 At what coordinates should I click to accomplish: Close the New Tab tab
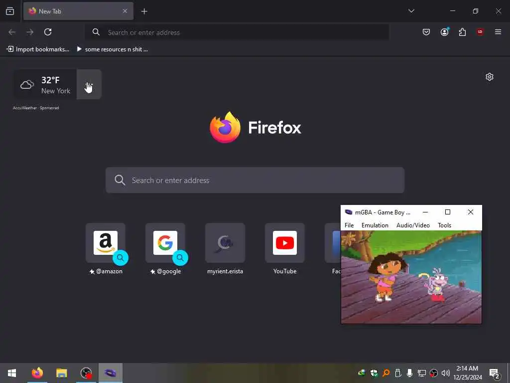(125, 11)
